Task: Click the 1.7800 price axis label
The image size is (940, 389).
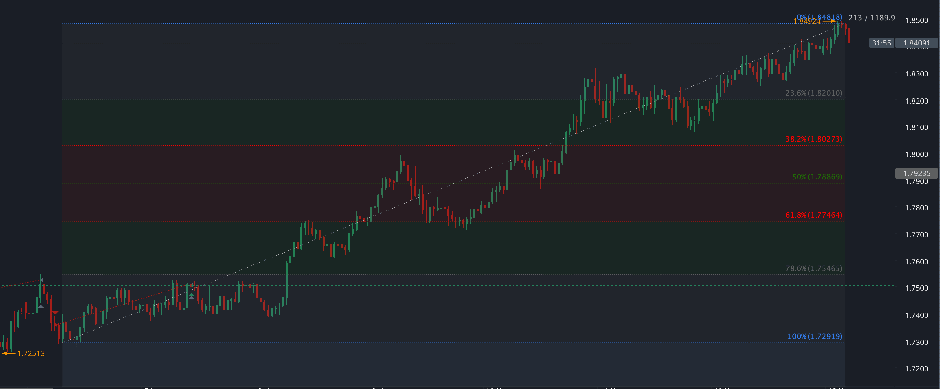Action: click(x=916, y=208)
